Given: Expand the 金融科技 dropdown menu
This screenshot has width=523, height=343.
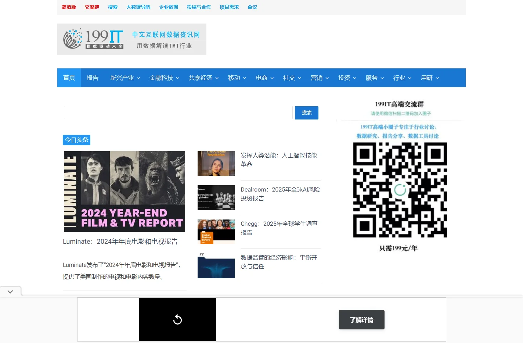Looking at the screenshot, I should (x=164, y=78).
